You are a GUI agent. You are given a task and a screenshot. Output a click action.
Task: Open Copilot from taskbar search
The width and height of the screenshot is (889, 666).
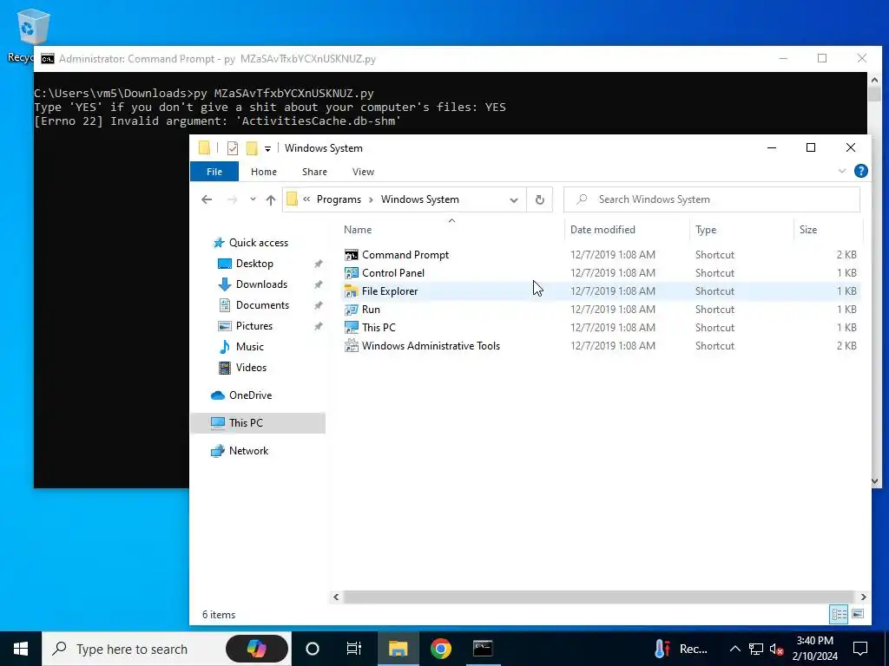[x=257, y=649]
